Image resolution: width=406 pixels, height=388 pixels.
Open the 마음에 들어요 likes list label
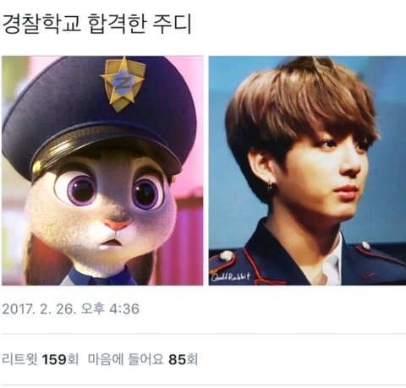tap(126, 359)
